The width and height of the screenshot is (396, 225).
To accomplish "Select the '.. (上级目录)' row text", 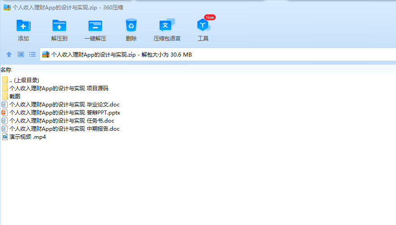I will coord(24,80).
